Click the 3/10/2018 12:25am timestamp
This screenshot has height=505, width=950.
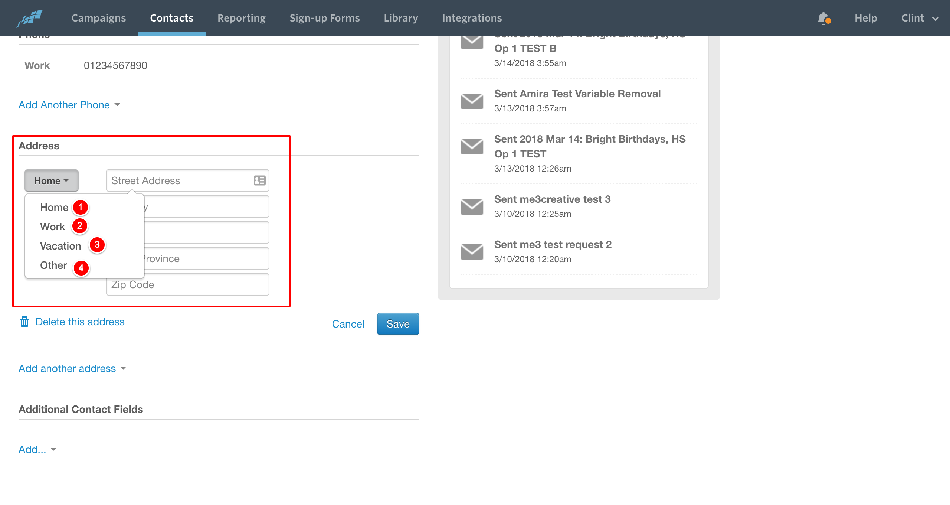pos(533,214)
